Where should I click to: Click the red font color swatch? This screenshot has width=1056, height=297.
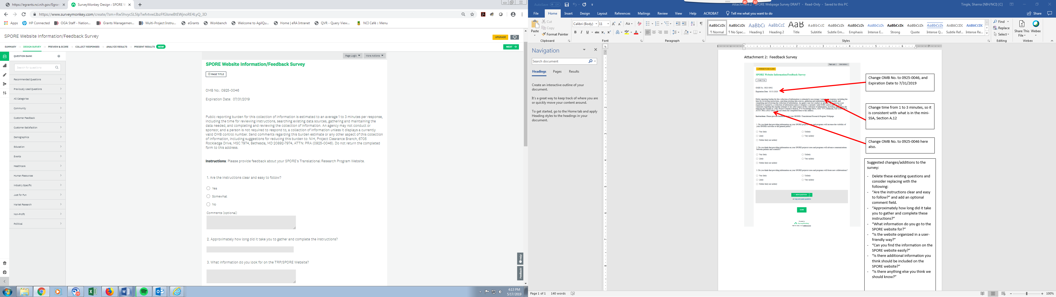tap(636, 32)
